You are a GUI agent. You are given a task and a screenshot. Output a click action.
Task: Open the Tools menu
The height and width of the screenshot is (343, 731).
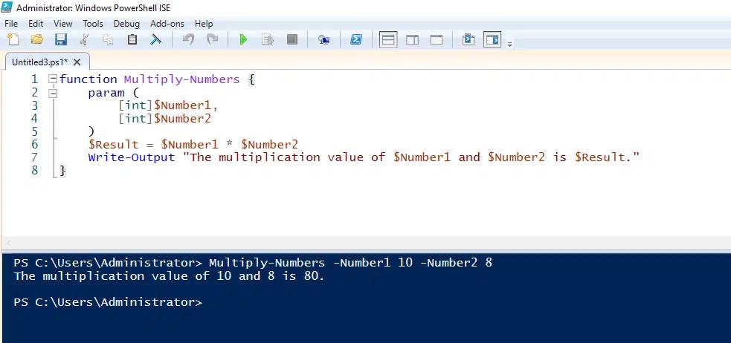pyautogui.click(x=93, y=23)
